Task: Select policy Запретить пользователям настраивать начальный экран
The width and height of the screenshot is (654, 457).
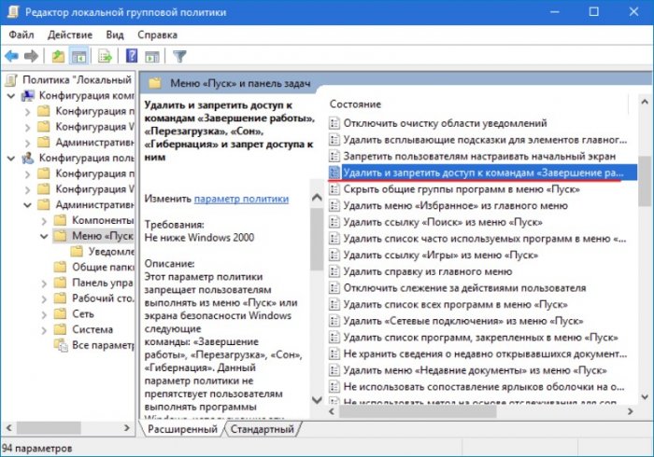Action: (473, 157)
